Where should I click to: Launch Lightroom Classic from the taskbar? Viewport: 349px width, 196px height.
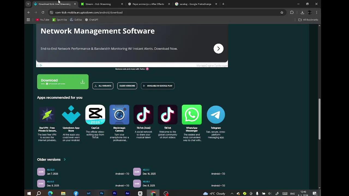click(89, 194)
